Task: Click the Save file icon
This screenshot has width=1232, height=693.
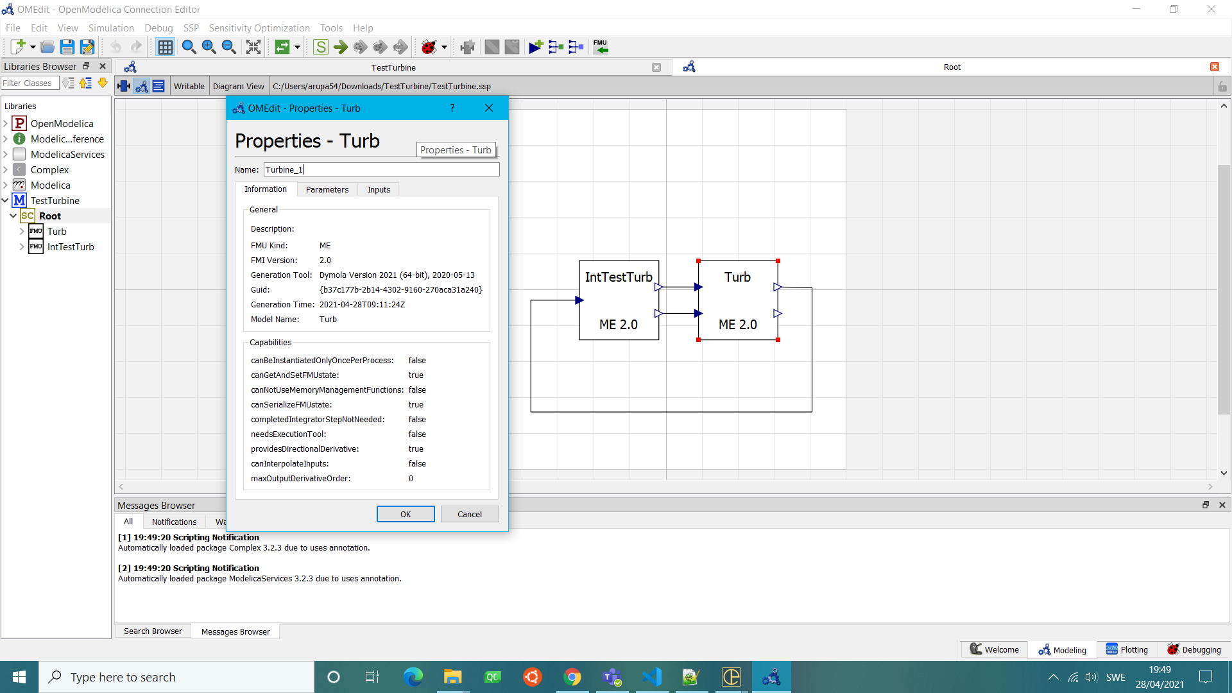Action: (x=67, y=47)
